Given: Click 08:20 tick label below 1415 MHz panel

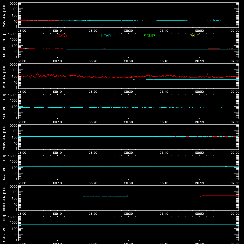Looking at the screenshot, I should 93,122.
